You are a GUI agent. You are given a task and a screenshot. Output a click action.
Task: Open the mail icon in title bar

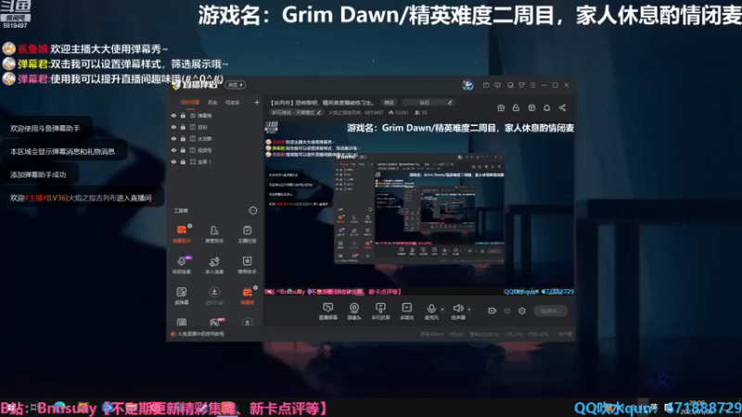[486, 85]
